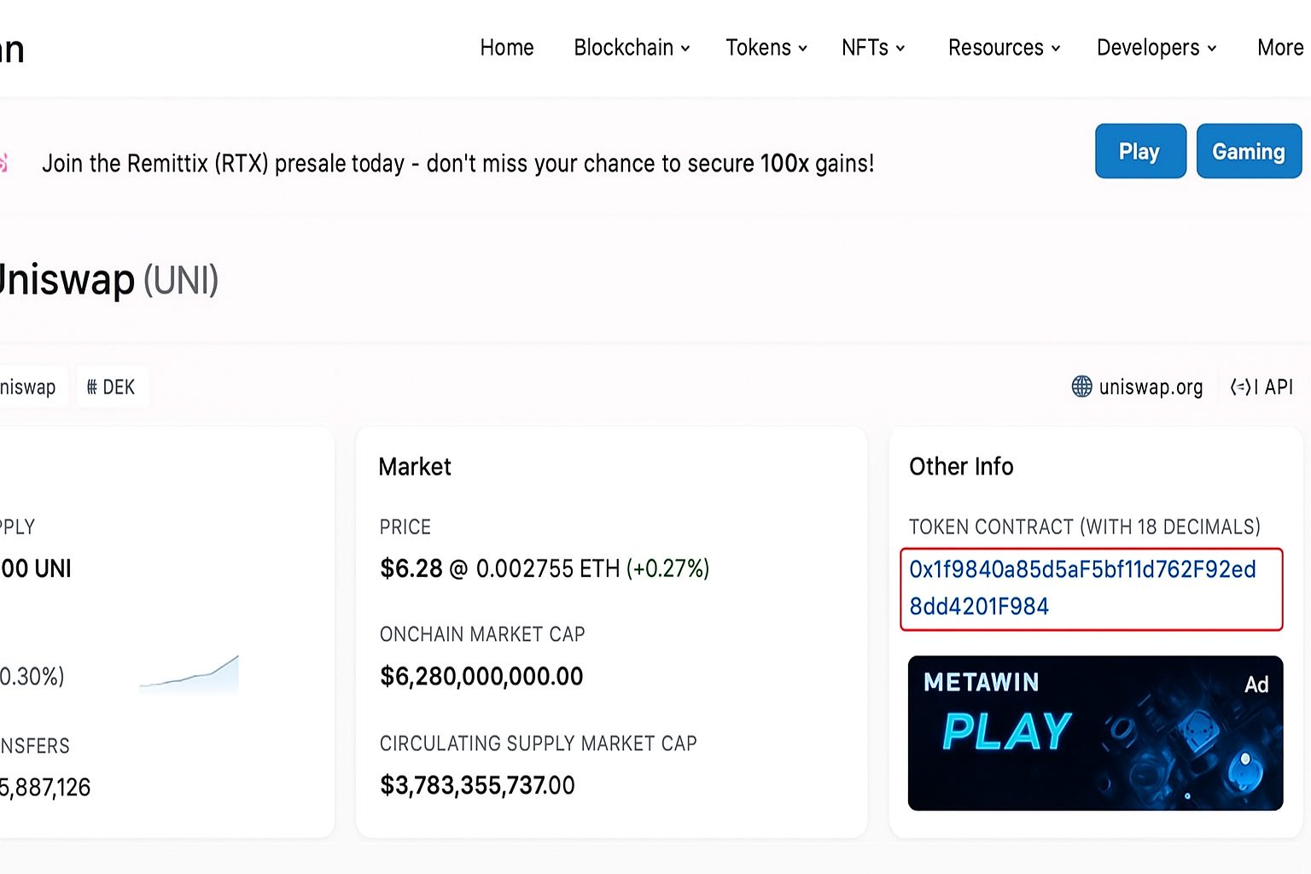Click the globe icon beside uniswap.org
This screenshot has height=874, width=1311.
[x=1081, y=387]
